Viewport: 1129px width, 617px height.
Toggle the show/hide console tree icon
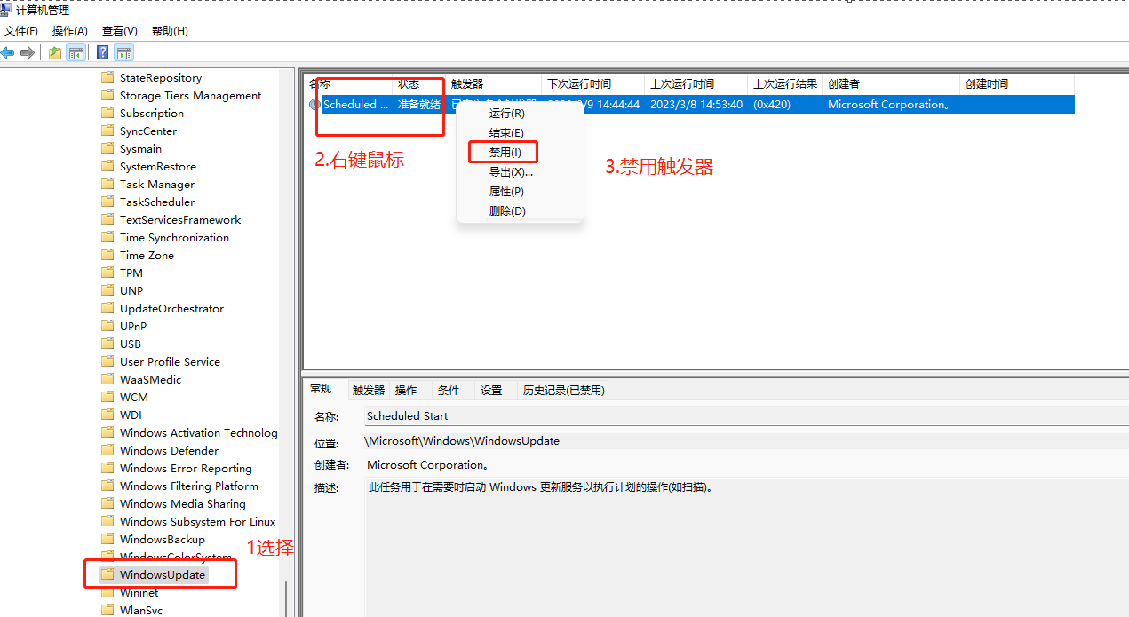coord(76,52)
